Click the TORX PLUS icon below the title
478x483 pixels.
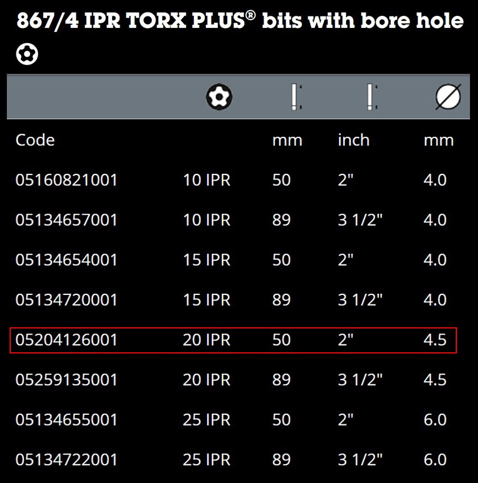(27, 54)
